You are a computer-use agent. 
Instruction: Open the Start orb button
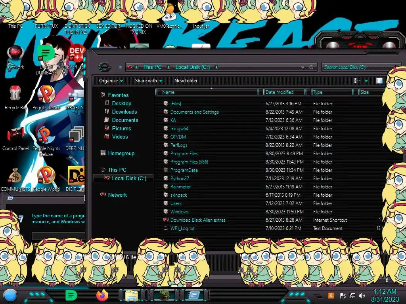pyautogui.click(x=10, y=295)
